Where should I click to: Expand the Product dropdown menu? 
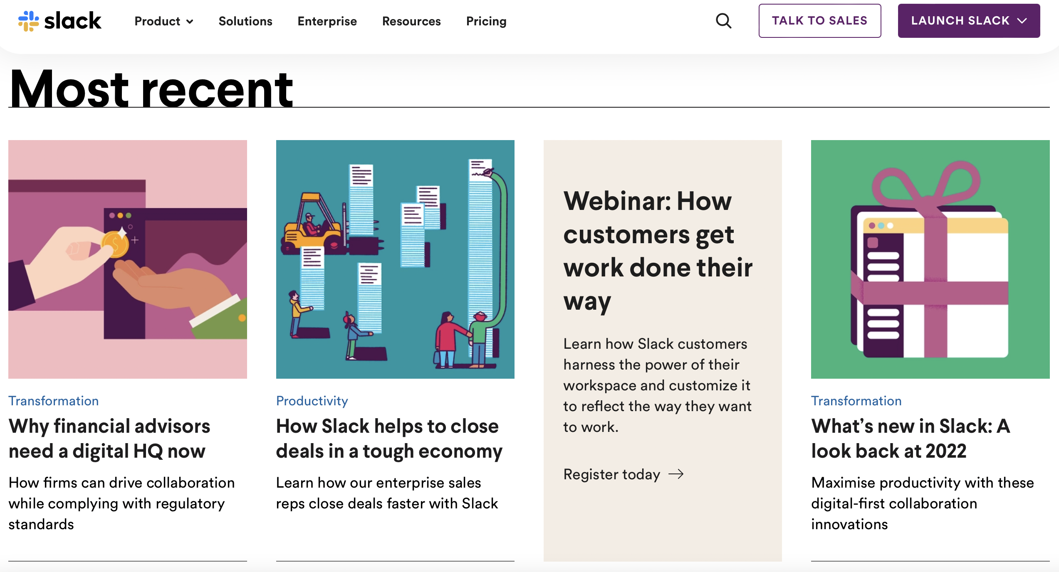(x=163, y=20)
